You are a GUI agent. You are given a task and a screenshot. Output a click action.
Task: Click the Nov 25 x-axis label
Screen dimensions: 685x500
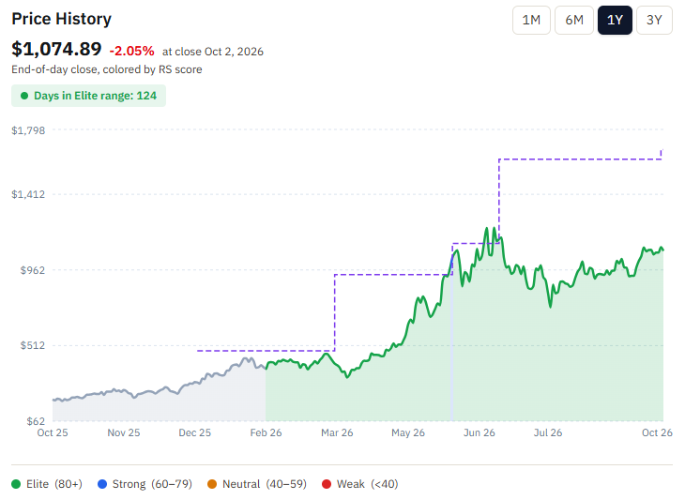[x=124, y=432]
